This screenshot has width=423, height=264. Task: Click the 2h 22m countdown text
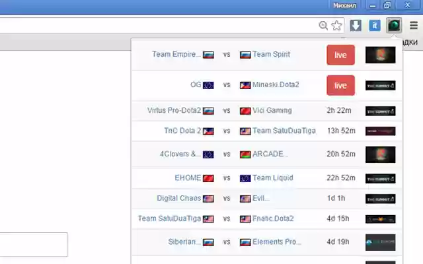tap(339, 110)
